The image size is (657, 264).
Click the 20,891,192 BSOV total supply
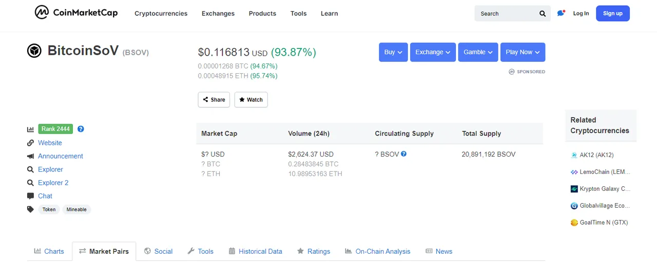coord(489,154)
